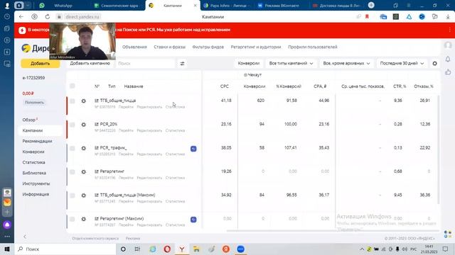Screen dimensions: 455x255
Task: Switch to Реклама ВКонтакте browser tab
Action: point(282,6)
